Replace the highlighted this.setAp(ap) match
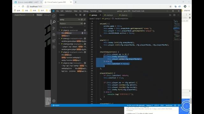204x114 pixels. coord(82,33)
